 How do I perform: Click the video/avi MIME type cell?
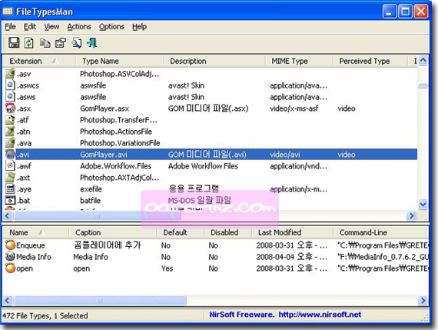coord(284,155)
